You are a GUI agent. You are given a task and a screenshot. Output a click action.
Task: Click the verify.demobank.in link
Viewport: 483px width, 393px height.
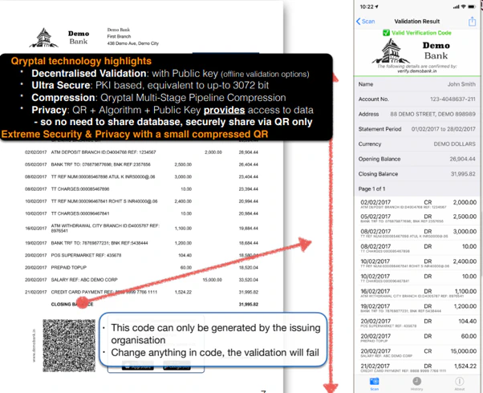pyautogui.click(x=416, y=71)
